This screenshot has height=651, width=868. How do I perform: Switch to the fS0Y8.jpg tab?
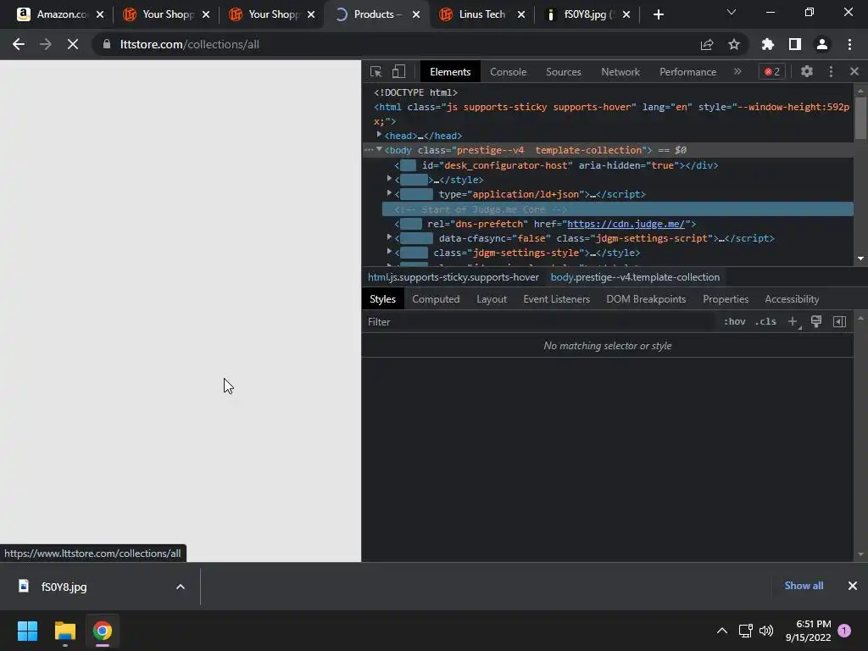[587, 14]
